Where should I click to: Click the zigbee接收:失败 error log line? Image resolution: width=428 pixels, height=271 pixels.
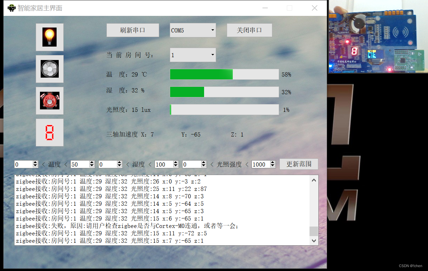tap(127, 226)
